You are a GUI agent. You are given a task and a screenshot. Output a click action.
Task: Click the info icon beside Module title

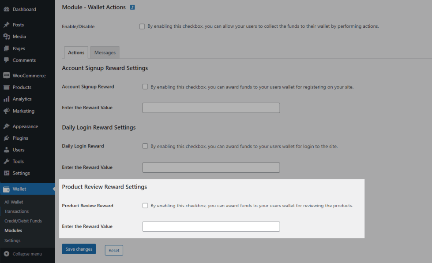[x=132, y=7]
